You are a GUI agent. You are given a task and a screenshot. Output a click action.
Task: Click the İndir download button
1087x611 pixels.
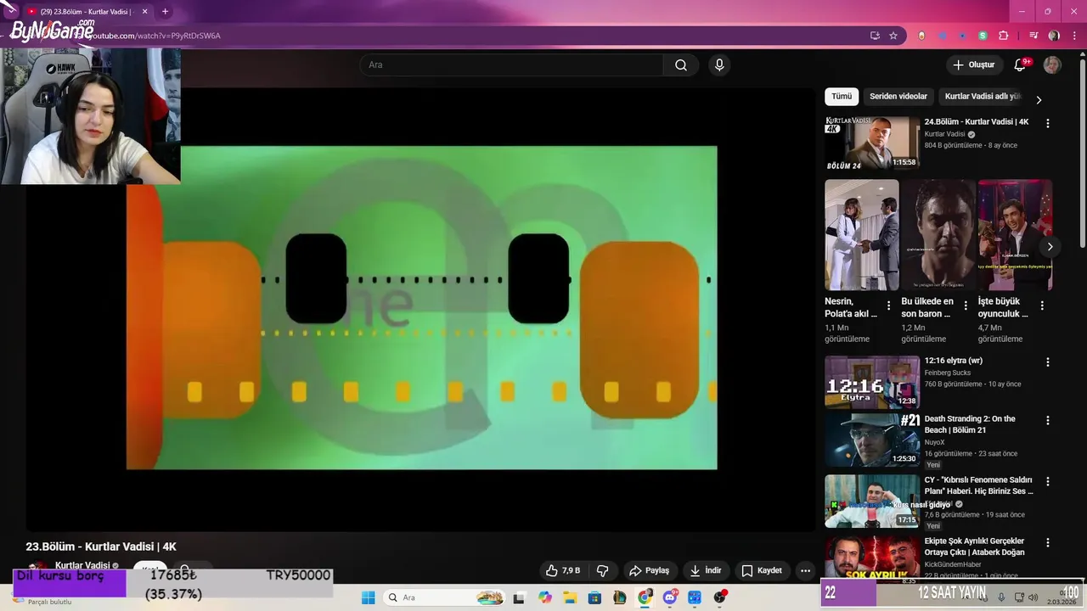click(705, 570)
